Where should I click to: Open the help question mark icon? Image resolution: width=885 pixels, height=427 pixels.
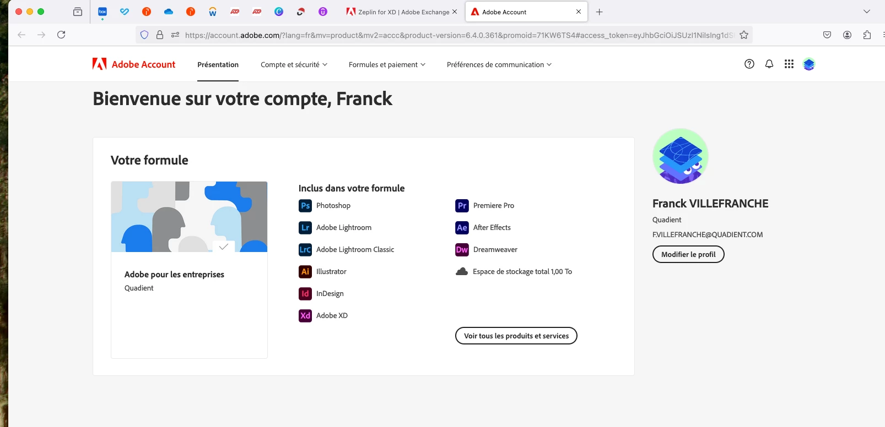tap(749, 64)
